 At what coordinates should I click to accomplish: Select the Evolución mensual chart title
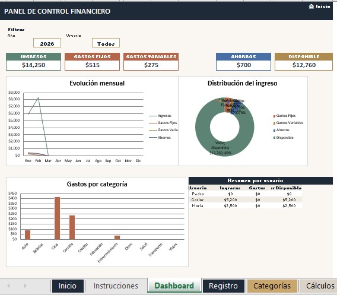click(x=97, y=83)
